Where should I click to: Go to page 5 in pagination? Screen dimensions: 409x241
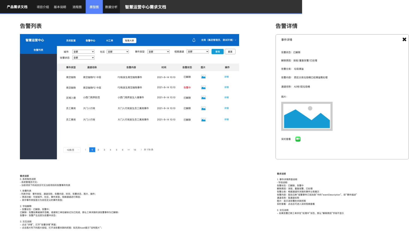(x=116, y=150)
